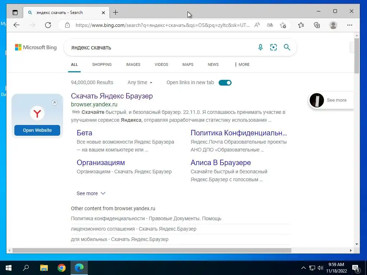367x275 pixels.
Task: Go back to the previous page
Action: point(16,25)
